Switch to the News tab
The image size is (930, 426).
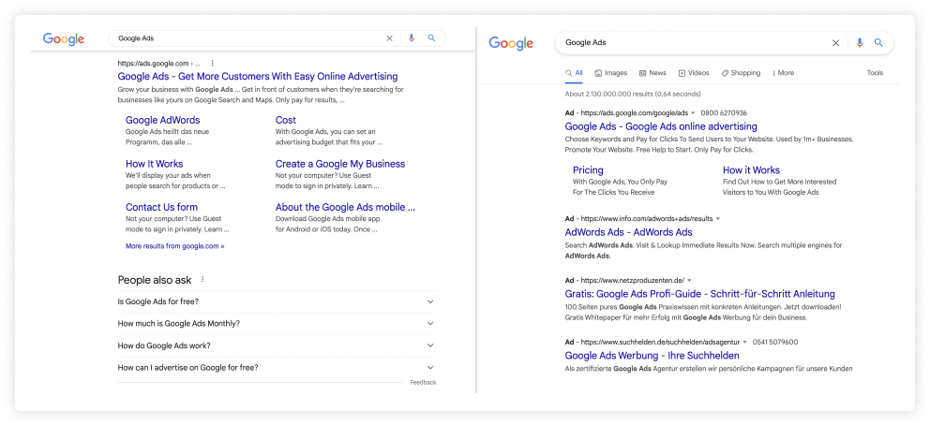coord(652,73)
